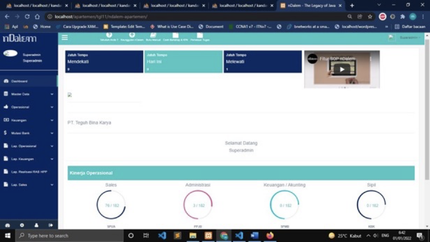
Task: Expand the Operasional sidebar menu
Action: tap(28, 107)
